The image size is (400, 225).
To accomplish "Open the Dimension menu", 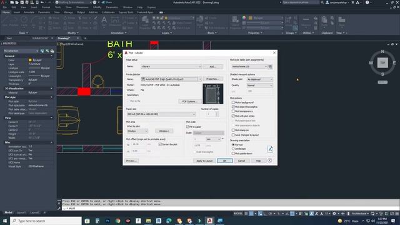I will coord(82,7).
